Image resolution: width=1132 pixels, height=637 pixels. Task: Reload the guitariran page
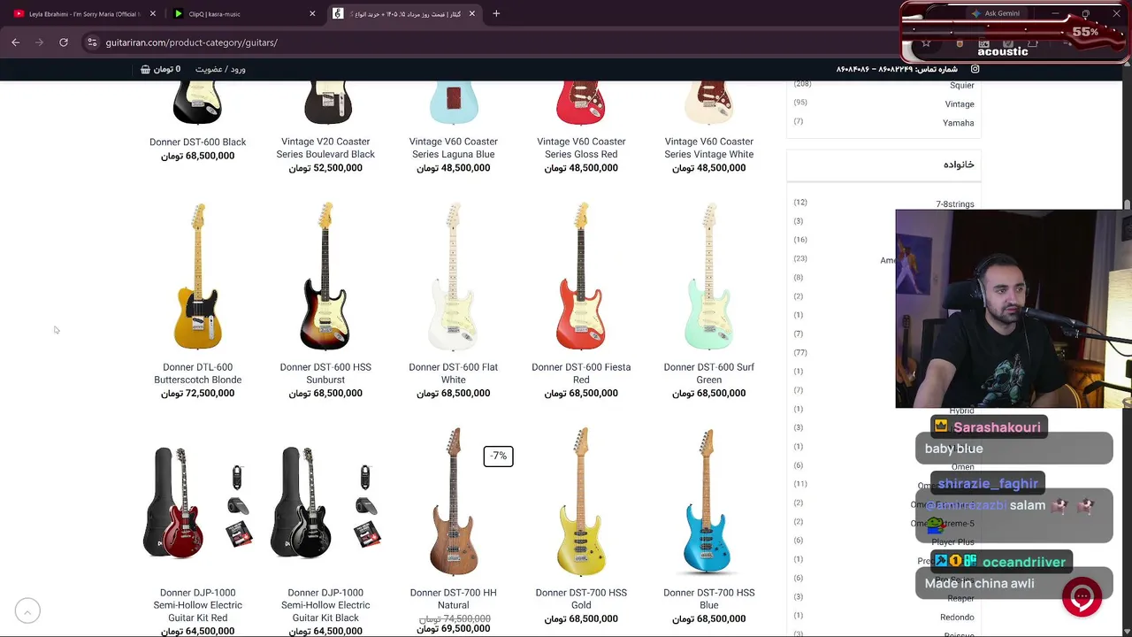(64, 42)
